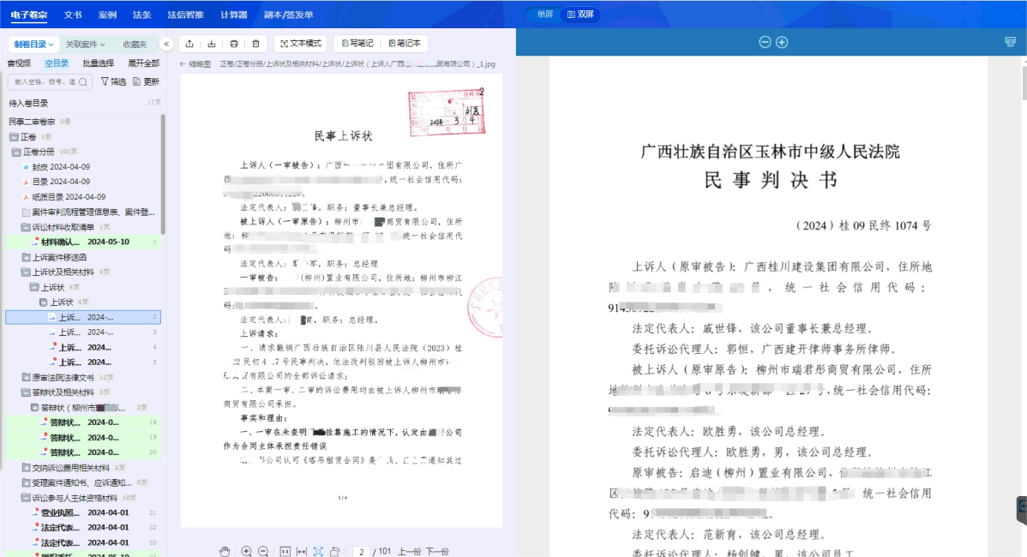Open the 关联案件 dropdown
This screenshot has height=557, width=1027.
point(85,44)
